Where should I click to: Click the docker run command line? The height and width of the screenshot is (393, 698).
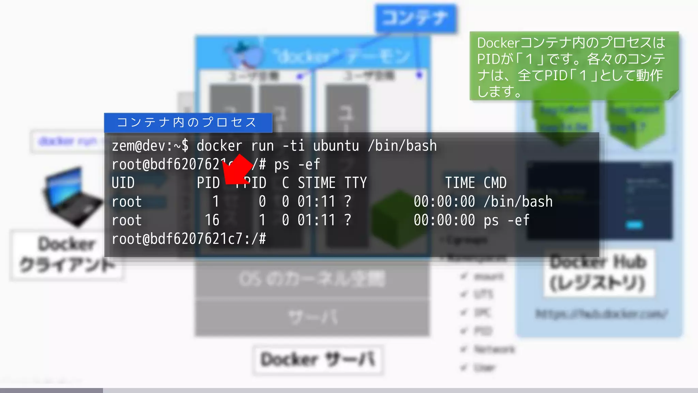274,146
